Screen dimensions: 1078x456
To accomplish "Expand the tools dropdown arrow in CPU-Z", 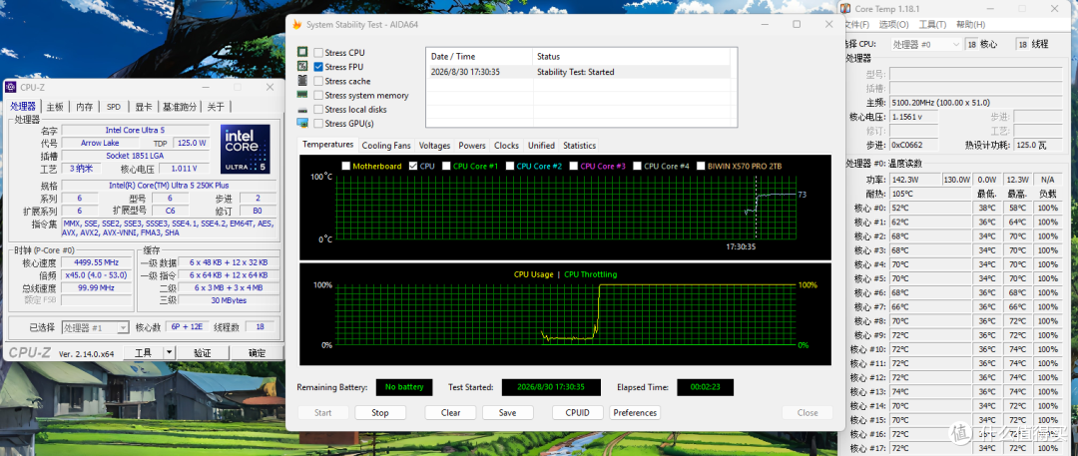I will [170, 353].
